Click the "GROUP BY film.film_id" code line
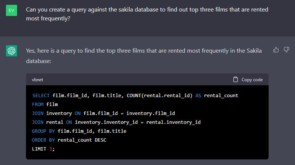Screen dimensions: 295x165 point(79,131)
